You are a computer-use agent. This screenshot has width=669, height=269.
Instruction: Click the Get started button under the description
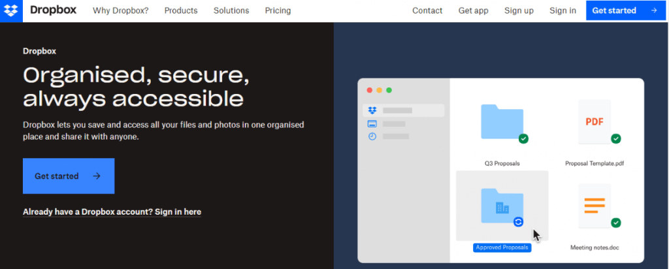point(69,176)
